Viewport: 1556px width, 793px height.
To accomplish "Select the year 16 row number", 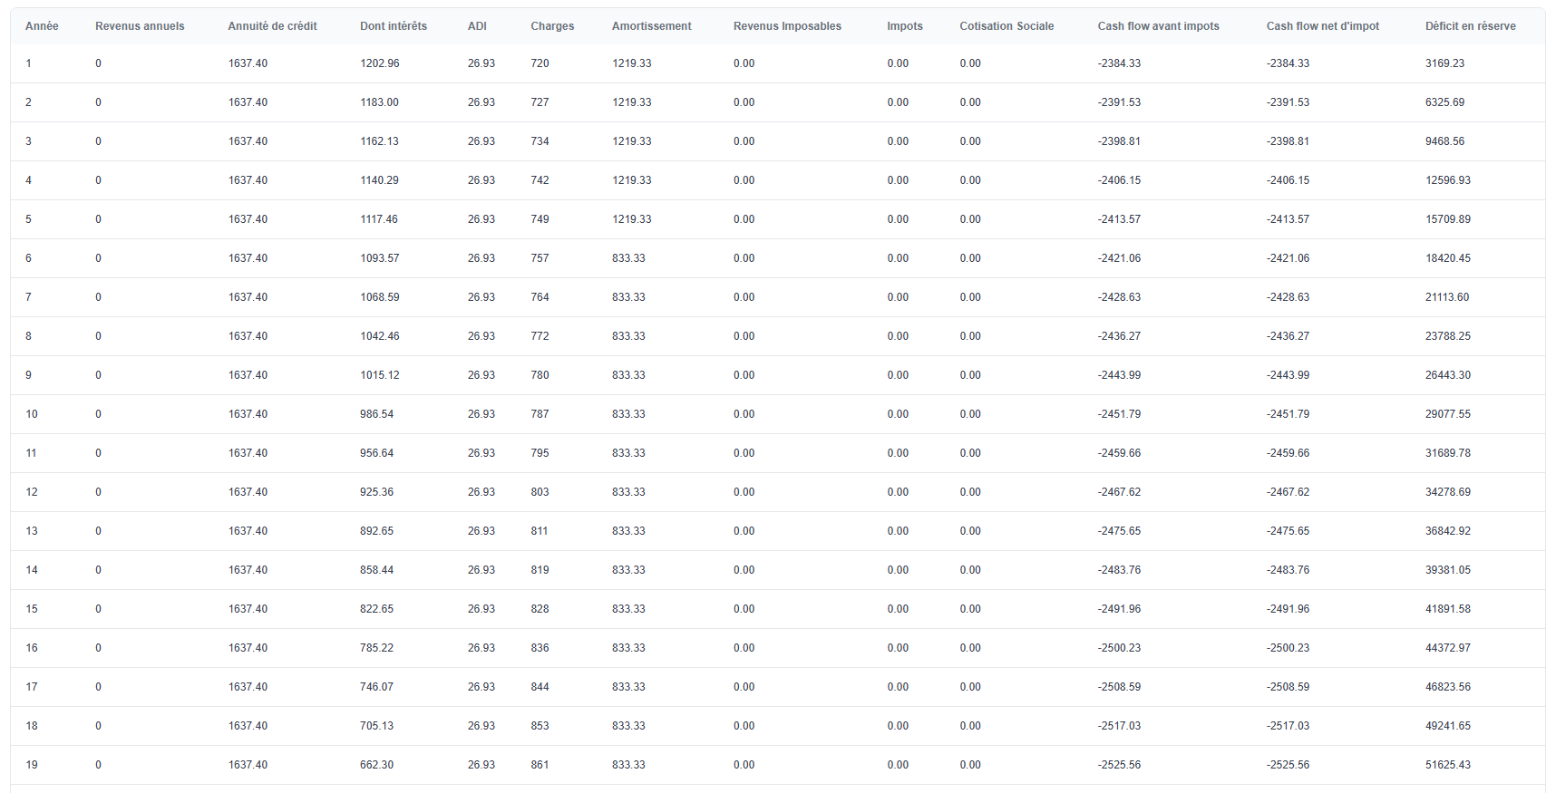I will point(32,648).
